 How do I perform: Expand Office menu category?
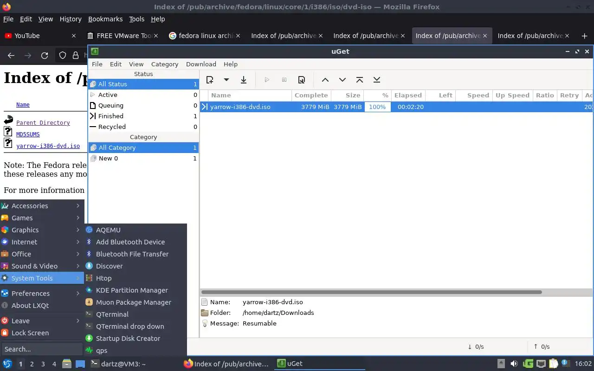[42, 254]
